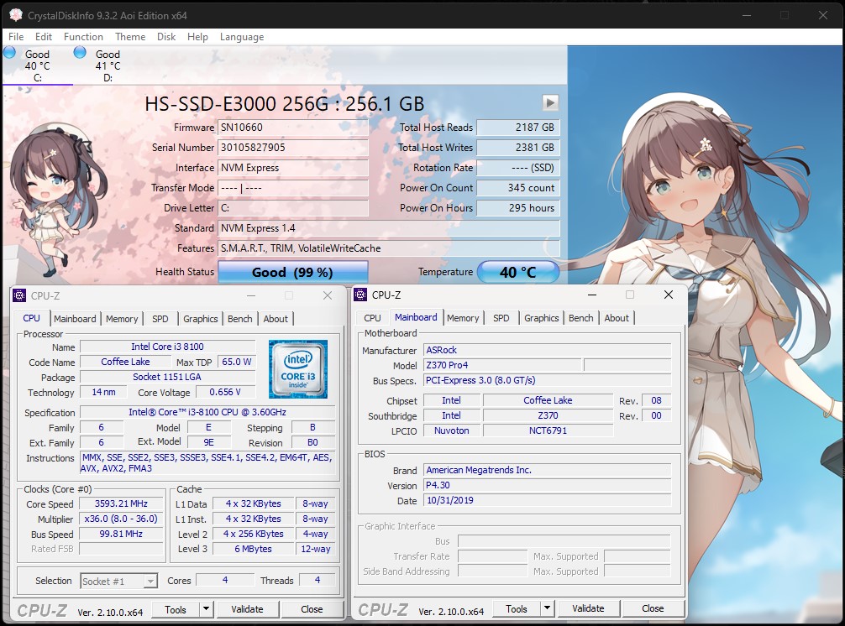
Task: Switch to CPU tab in right CPU-Z window
Action: (372, 318)
